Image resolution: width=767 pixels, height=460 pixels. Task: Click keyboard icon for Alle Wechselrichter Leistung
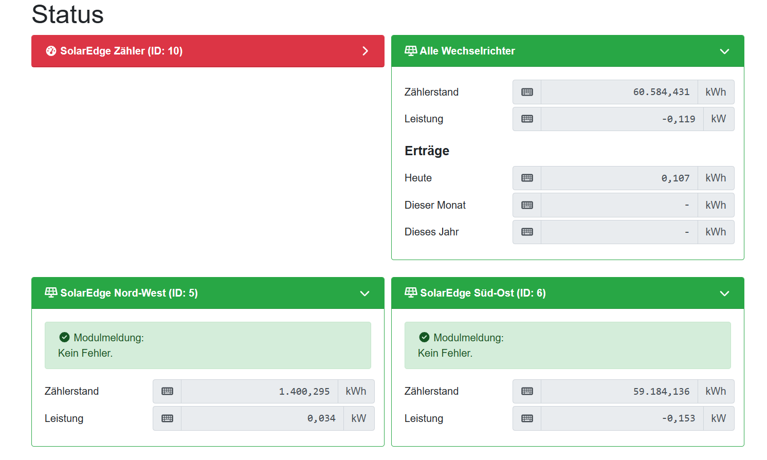click(527, 119)
